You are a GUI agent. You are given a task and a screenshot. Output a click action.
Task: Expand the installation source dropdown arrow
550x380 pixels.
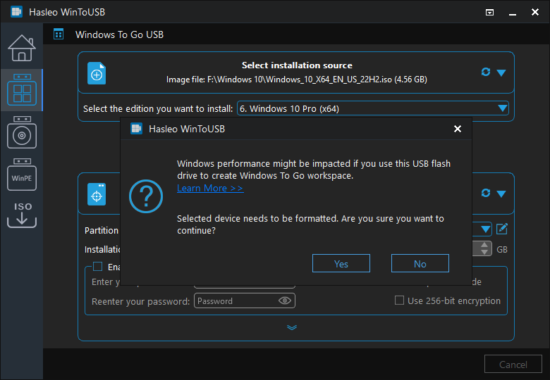tap(501, 72)
